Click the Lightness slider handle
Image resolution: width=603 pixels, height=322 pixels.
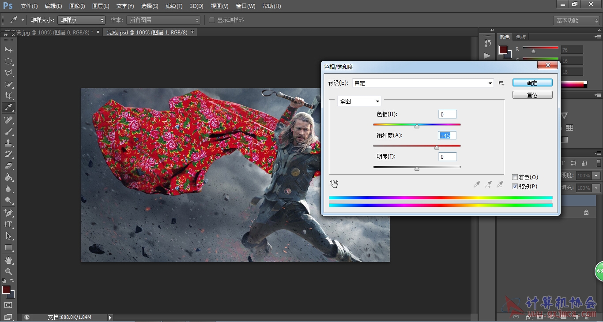tap(417, 168)
